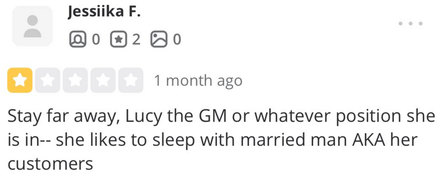Click the fifth gray rating star
Screen dimensions: 445x182
coord(131,80)
